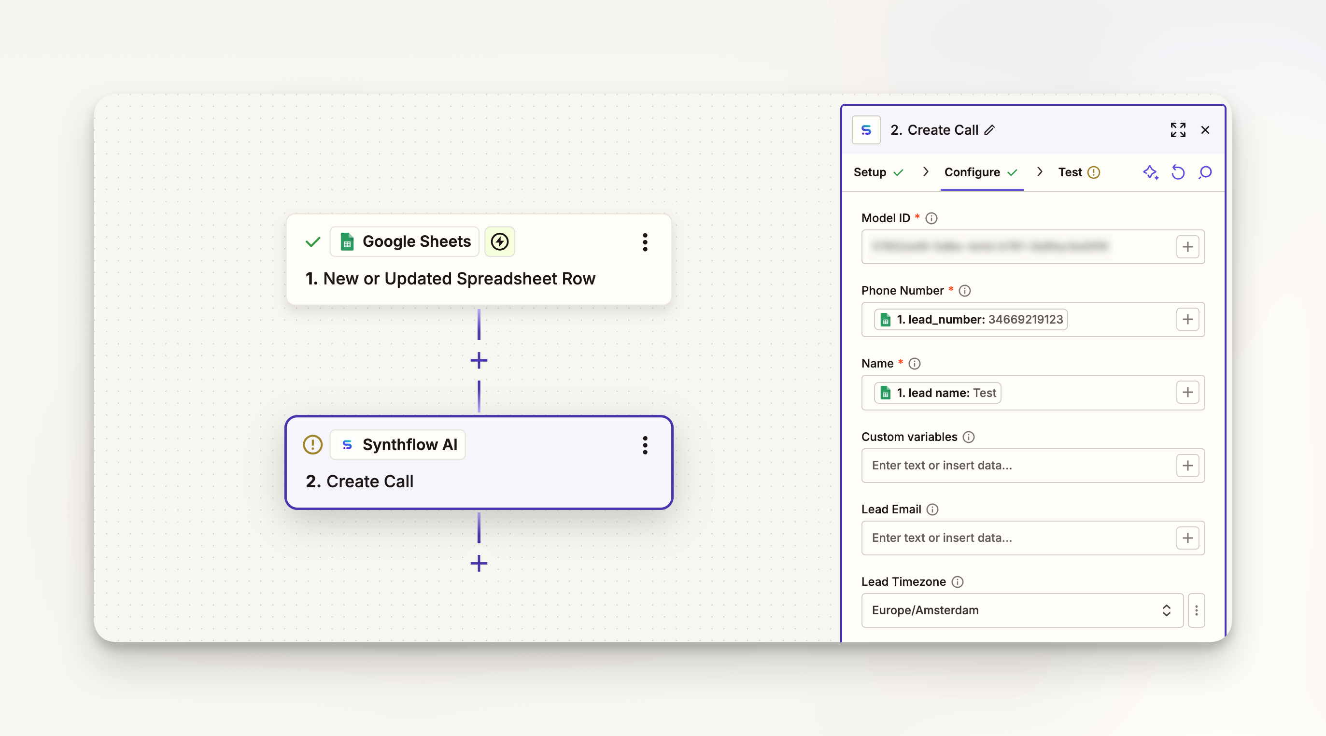Open the Lead Timezone dropdown

point(1022,610)
